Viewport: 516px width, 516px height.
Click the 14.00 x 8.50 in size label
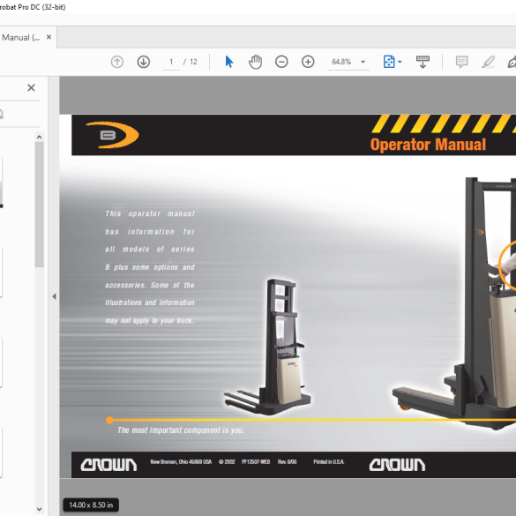pos(91,505)
